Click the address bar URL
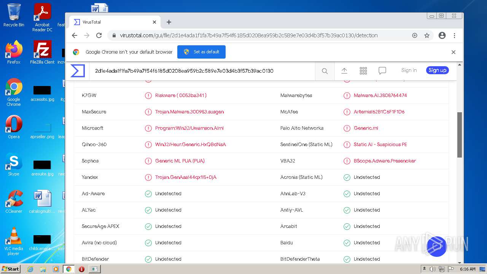487x274 pixels. [249, 35]
